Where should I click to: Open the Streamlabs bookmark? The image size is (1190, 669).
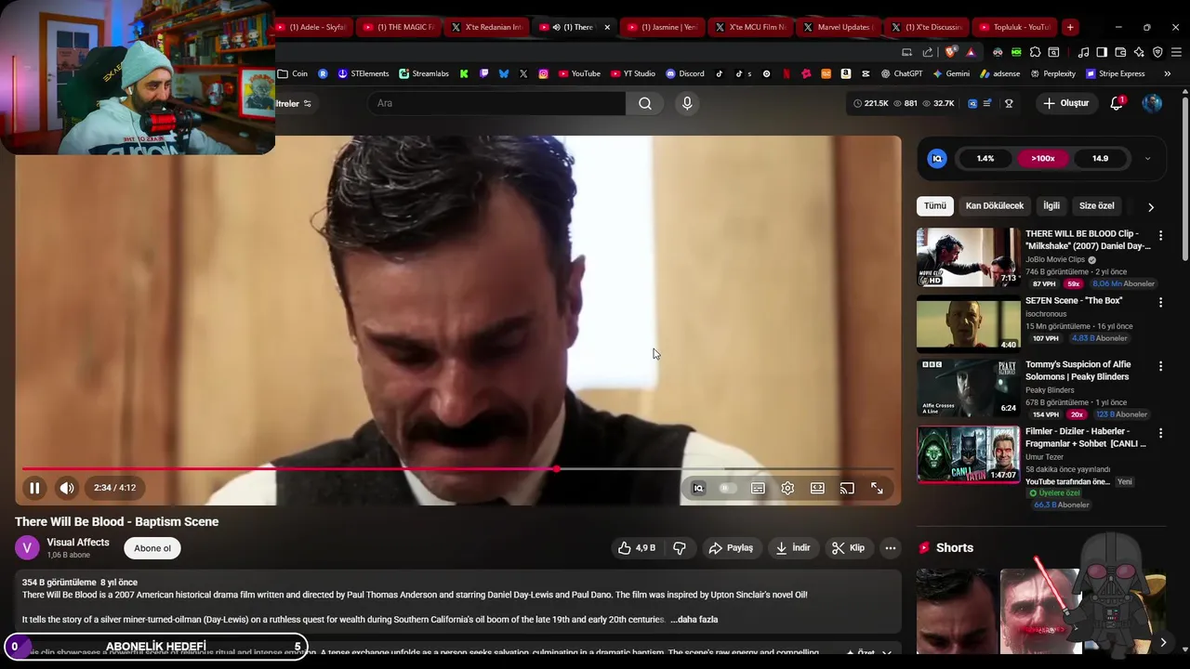[424, 73]
